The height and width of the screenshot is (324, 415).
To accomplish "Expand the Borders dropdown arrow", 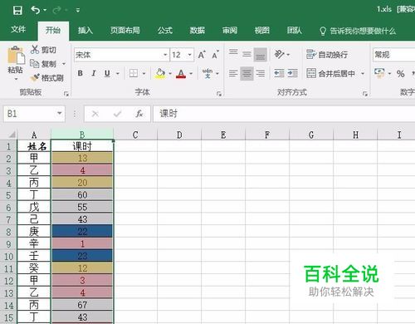I will (144, 73).
